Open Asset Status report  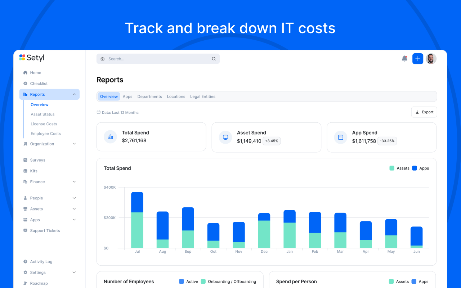[x=42, y=114]
